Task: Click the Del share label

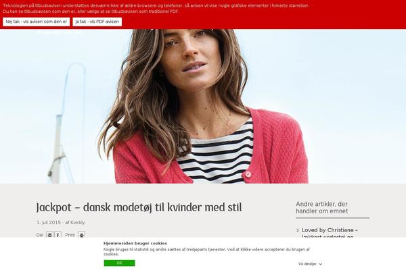Action: 40,235
